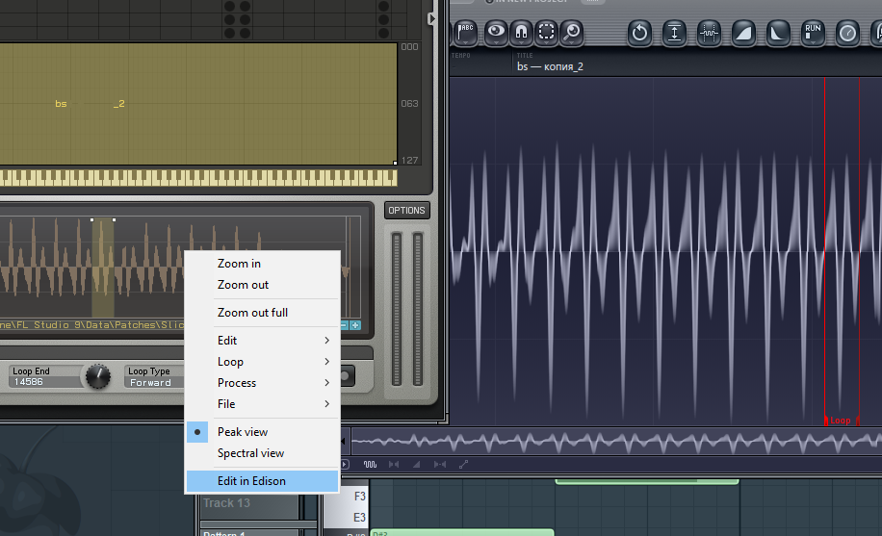Click the Edison TEMPO field
Image resolution: width=882 pixels, height=536 pixels.
pyautogui.click(x=482, y=62)
